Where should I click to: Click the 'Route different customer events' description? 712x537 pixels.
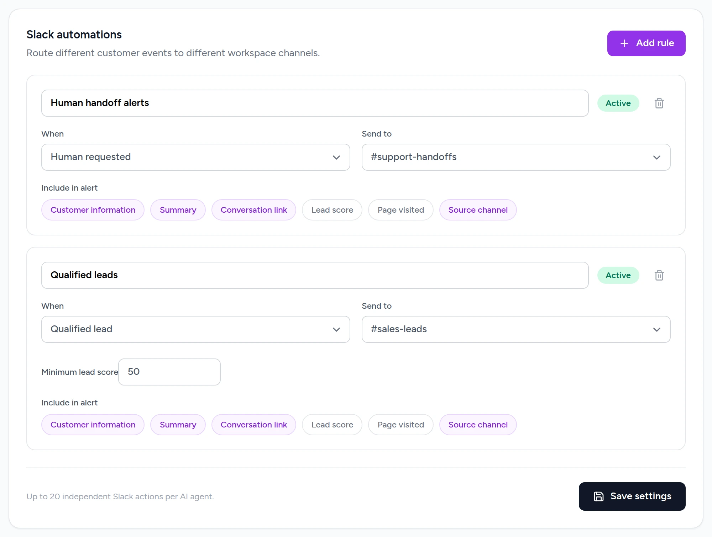173,53
